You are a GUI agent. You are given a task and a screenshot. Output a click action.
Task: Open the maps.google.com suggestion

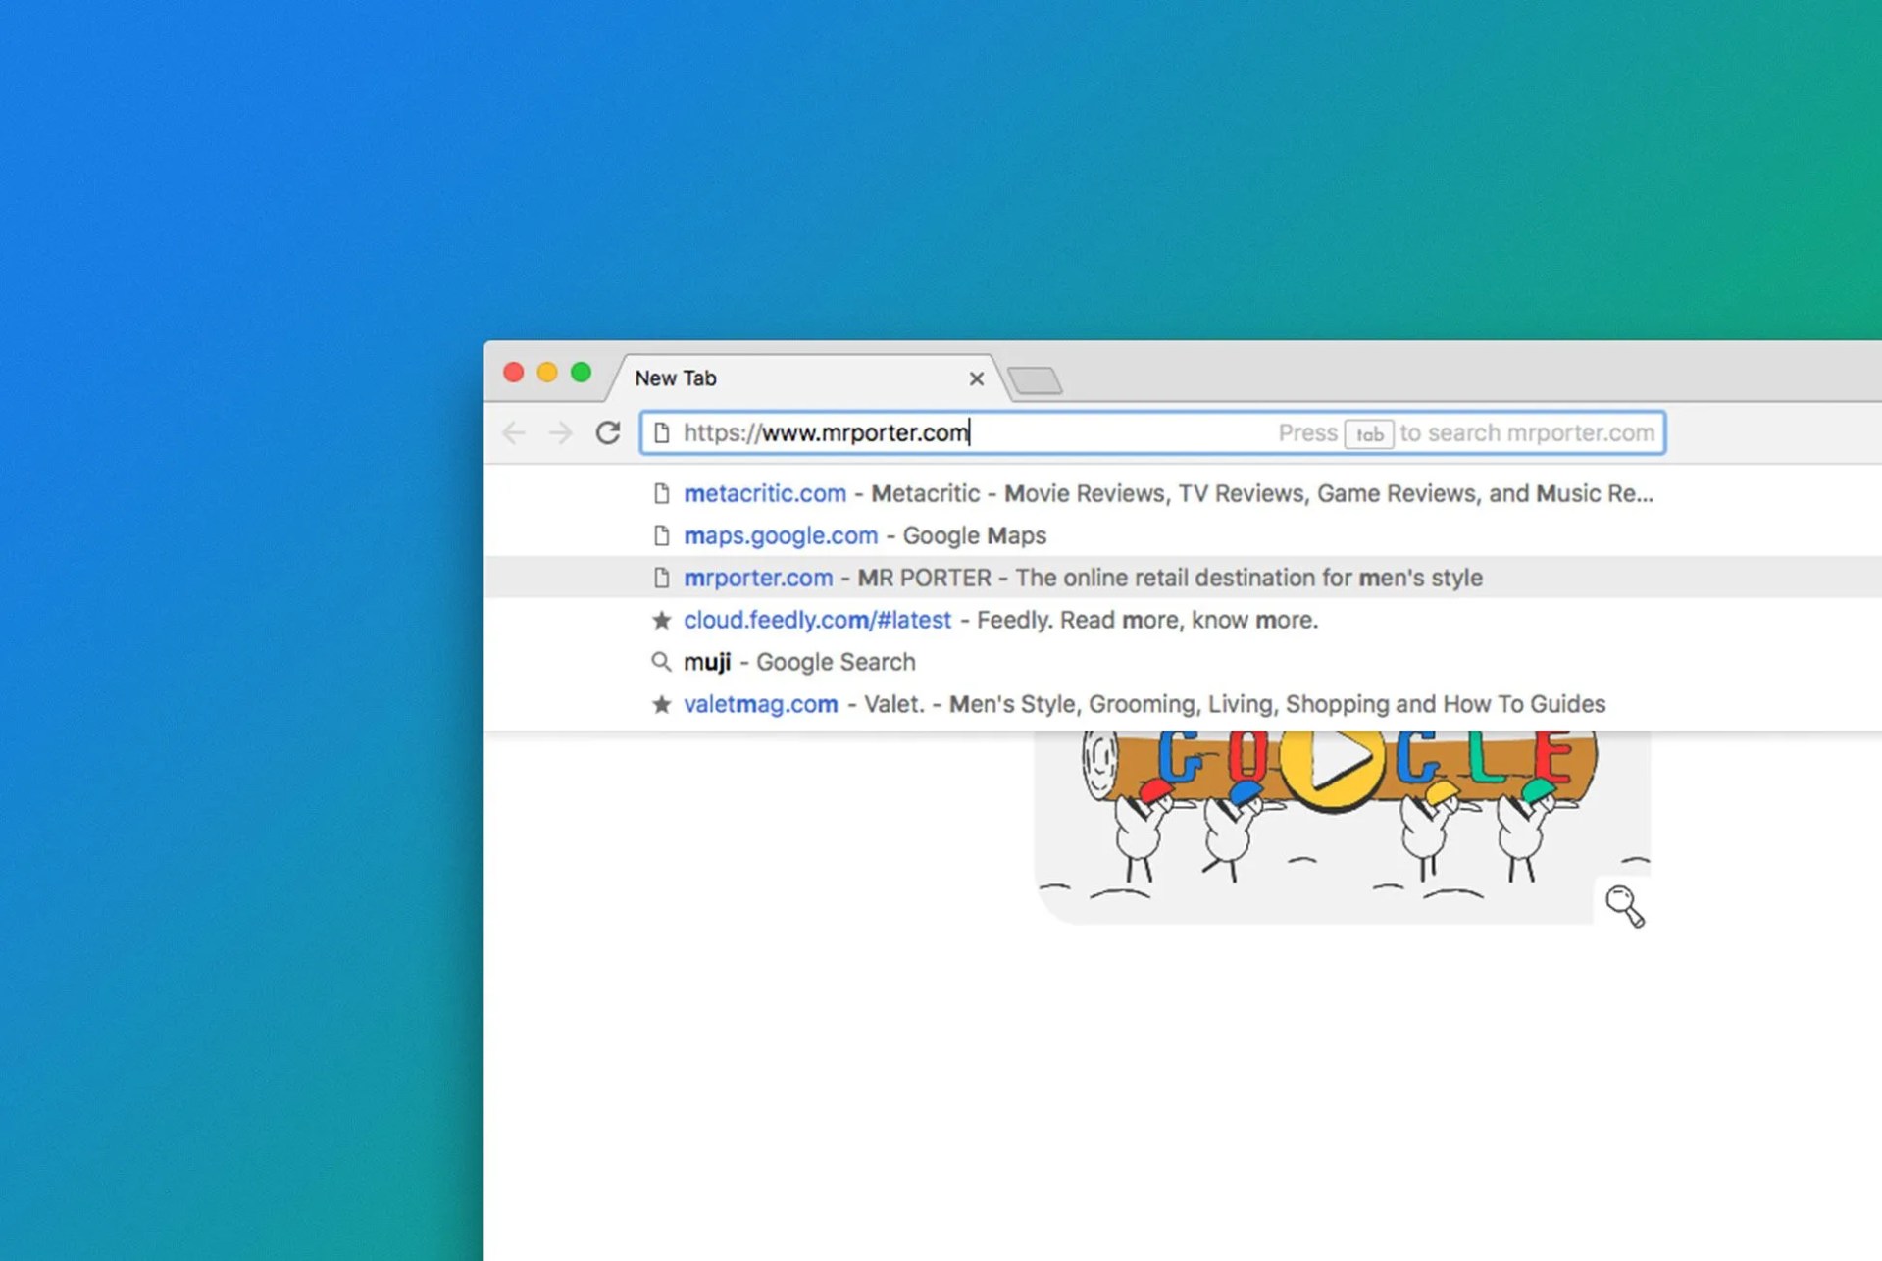[x=1183, y=535]
